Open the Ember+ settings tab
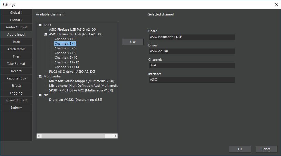This screenshot has width=281, height=156. 16,108
